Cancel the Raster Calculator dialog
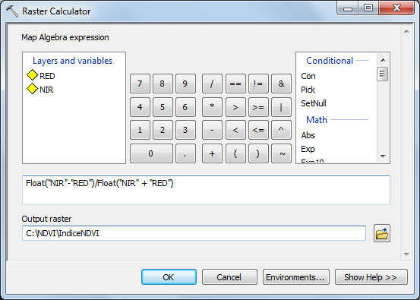Viewport: 420px width, 300px height. (229, 277)
